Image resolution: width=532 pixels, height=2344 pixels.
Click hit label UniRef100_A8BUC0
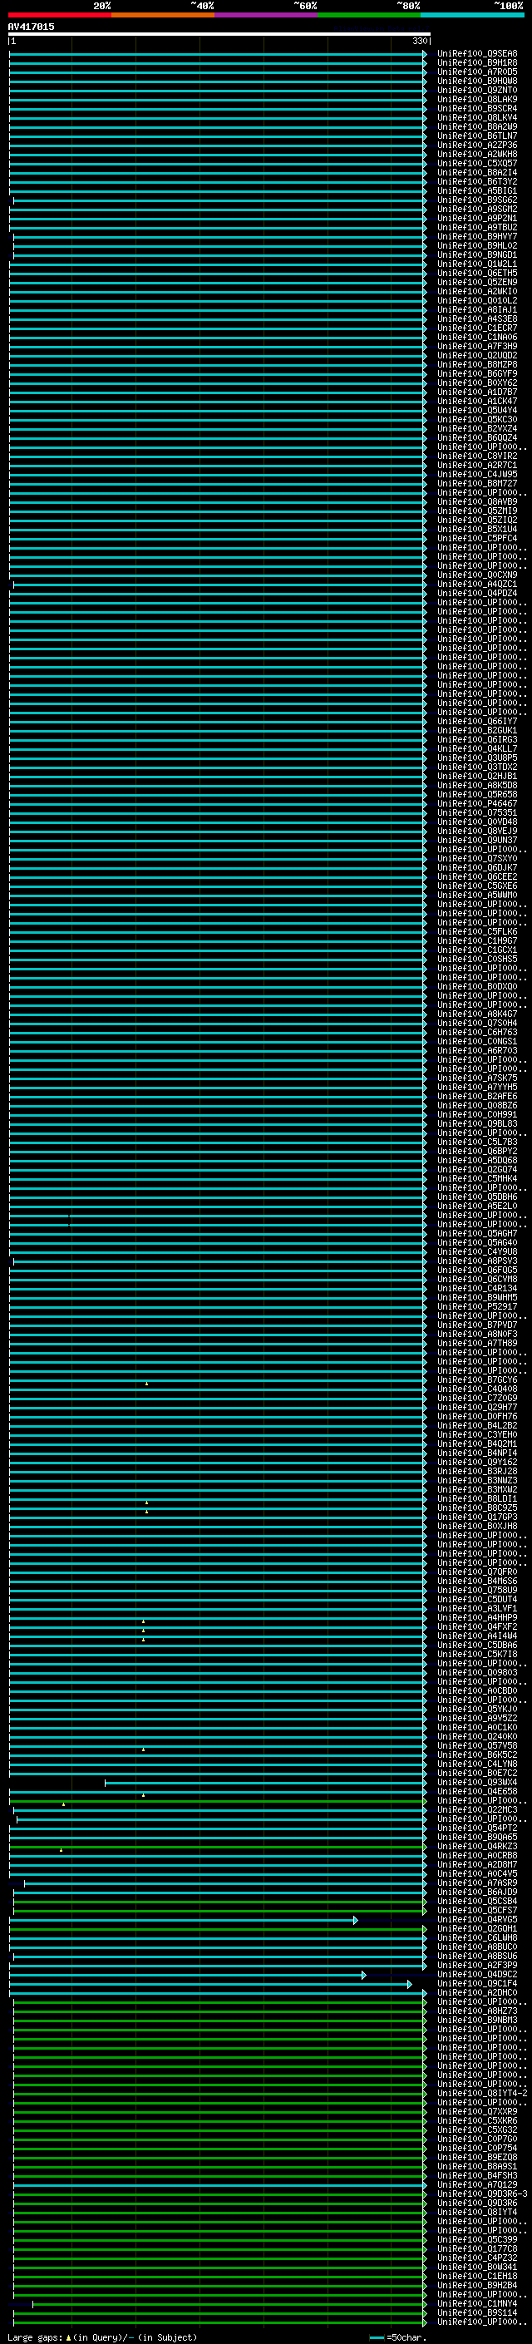(476, 1947)
